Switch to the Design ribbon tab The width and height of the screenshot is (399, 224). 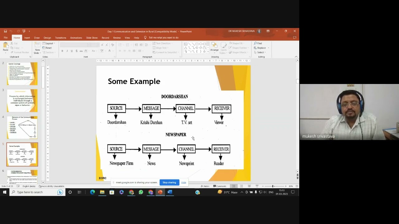click(47, 38)
